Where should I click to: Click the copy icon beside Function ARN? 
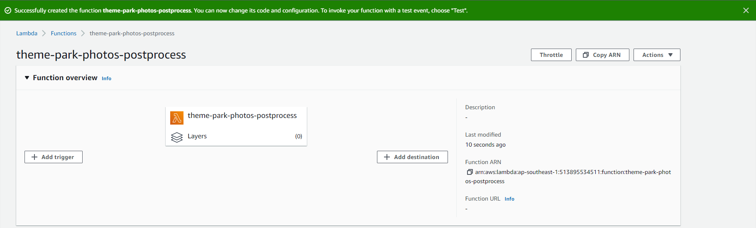pos(470,172)
